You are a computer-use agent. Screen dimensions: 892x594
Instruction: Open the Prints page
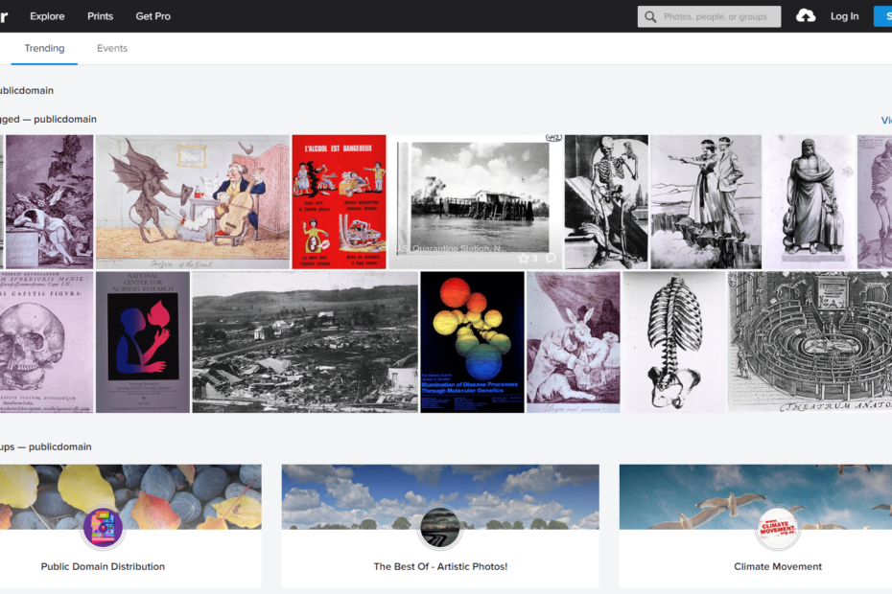[x=100, y=15]
